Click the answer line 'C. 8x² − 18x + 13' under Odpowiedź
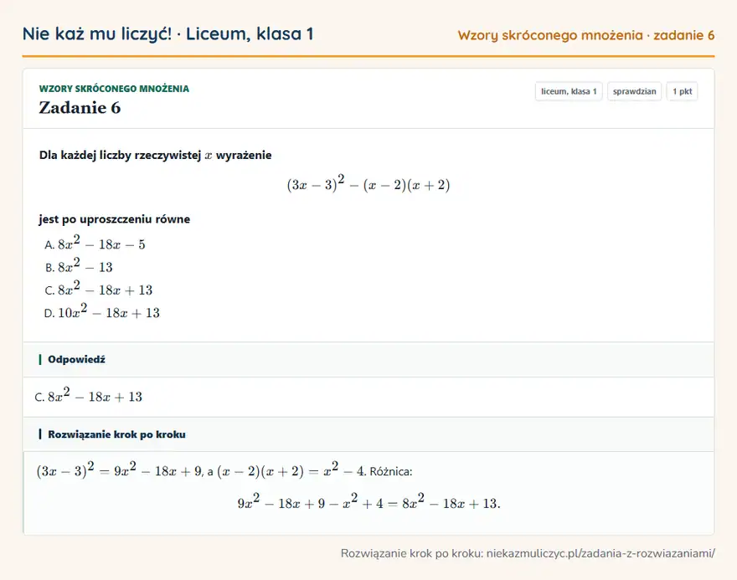The image size is (737, 580). pos(89,396)
